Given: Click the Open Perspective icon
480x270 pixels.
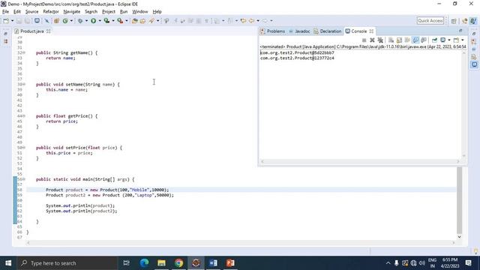Looking at the screenshot, I should coord(454,21).
